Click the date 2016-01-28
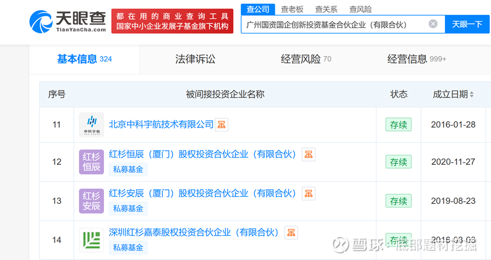This screenshot has height=260, width=491. (x=453, y=125)
